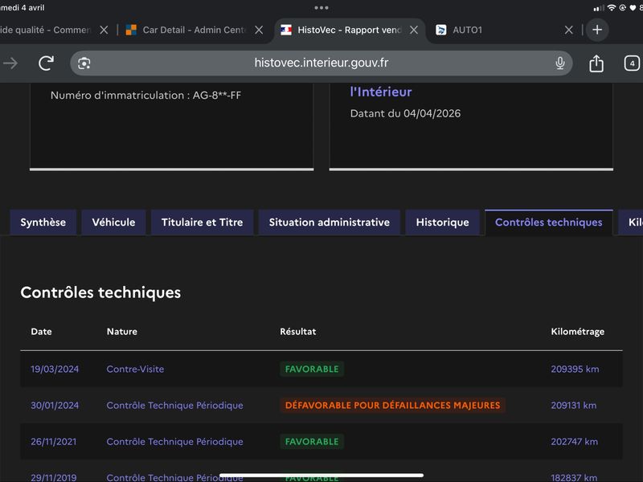
Task: Open the Situation administrative tab
Action: (329, 223)
